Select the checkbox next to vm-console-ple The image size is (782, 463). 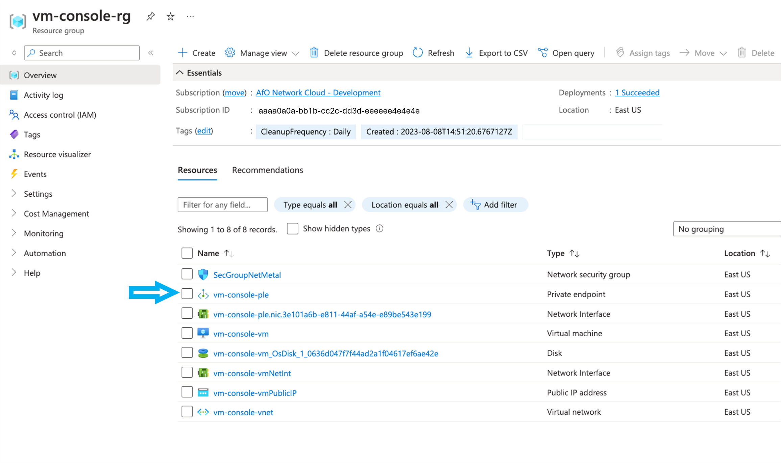pyautogui.click(x=187, y=294)
